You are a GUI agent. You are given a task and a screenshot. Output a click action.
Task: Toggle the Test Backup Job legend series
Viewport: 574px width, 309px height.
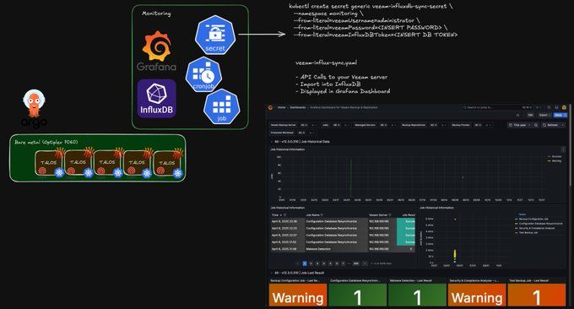coord(526,233)
